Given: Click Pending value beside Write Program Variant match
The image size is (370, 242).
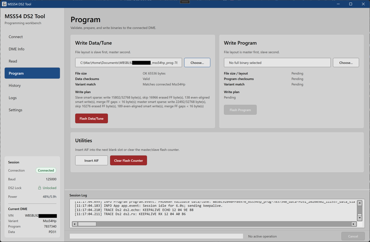Looking at the screenshot, I should pyautogui.click(x=297, y=84).
